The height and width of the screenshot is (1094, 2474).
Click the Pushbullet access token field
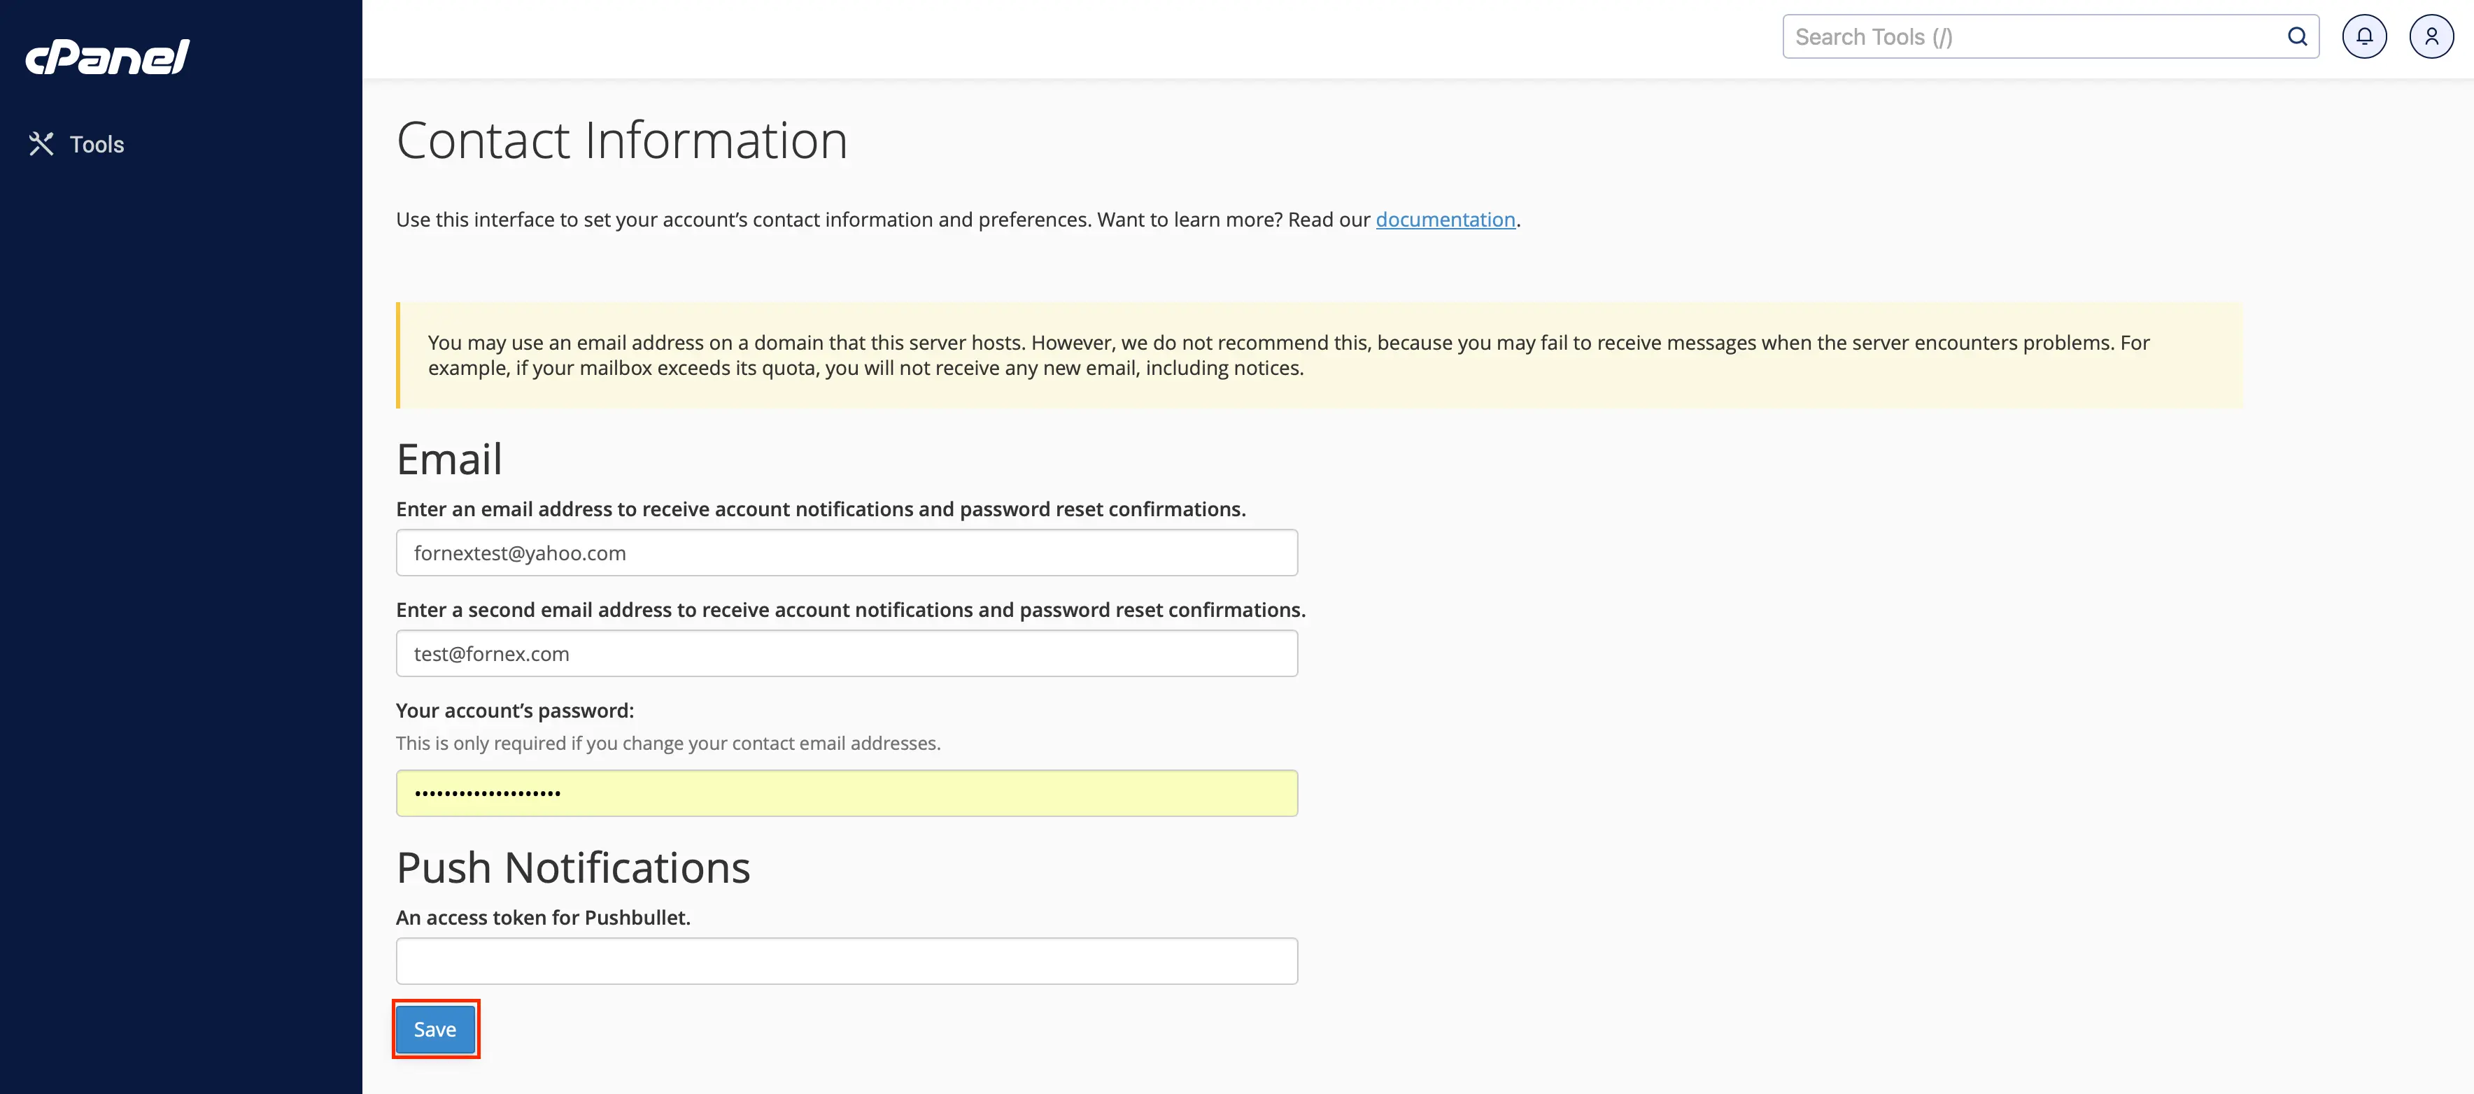[846, 960]
